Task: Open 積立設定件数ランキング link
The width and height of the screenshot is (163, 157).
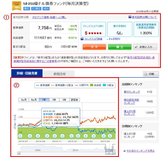Action: click(131, 101)
